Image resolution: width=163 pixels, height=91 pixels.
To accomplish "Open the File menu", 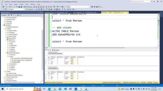I will point(2,4).
